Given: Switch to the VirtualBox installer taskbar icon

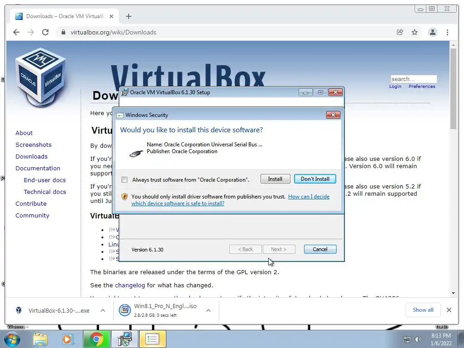Looking at the screenshot, I should click(125, 339).
